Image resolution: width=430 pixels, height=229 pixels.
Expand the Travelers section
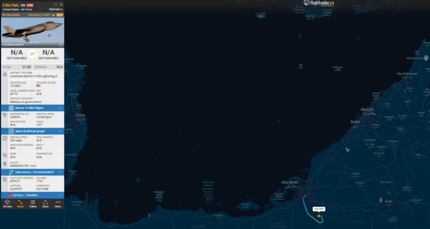tap(33, 195)
